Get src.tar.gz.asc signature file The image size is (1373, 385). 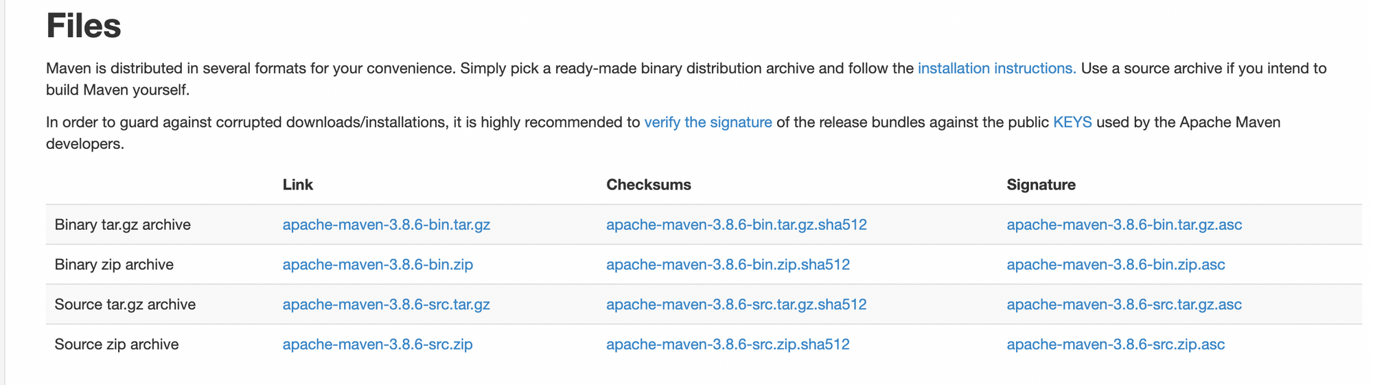click(x=1124, y=304)
